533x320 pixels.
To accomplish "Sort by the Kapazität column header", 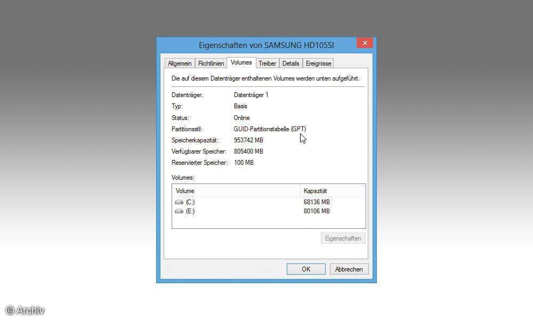I will tap(316, 190).
